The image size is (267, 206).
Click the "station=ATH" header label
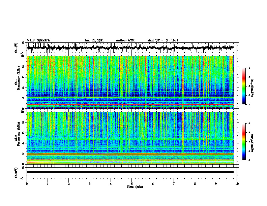click(125, 40)
